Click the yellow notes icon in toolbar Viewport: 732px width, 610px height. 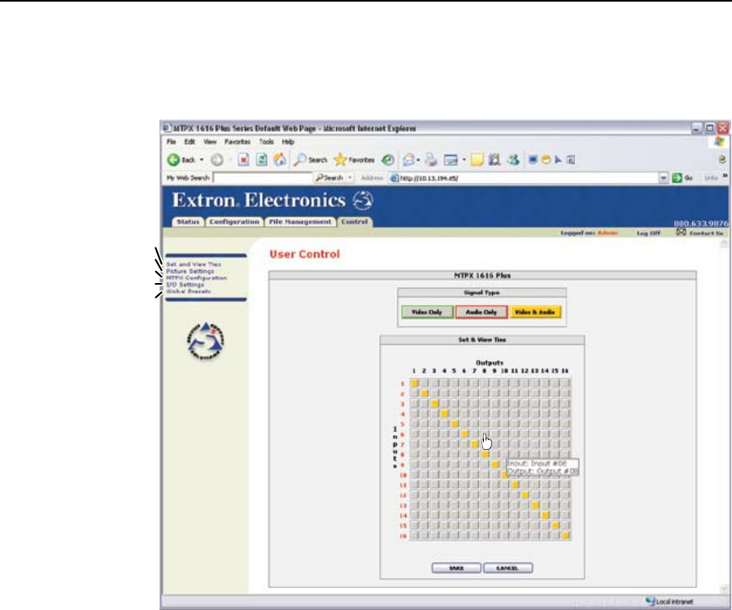pos(477,160)
